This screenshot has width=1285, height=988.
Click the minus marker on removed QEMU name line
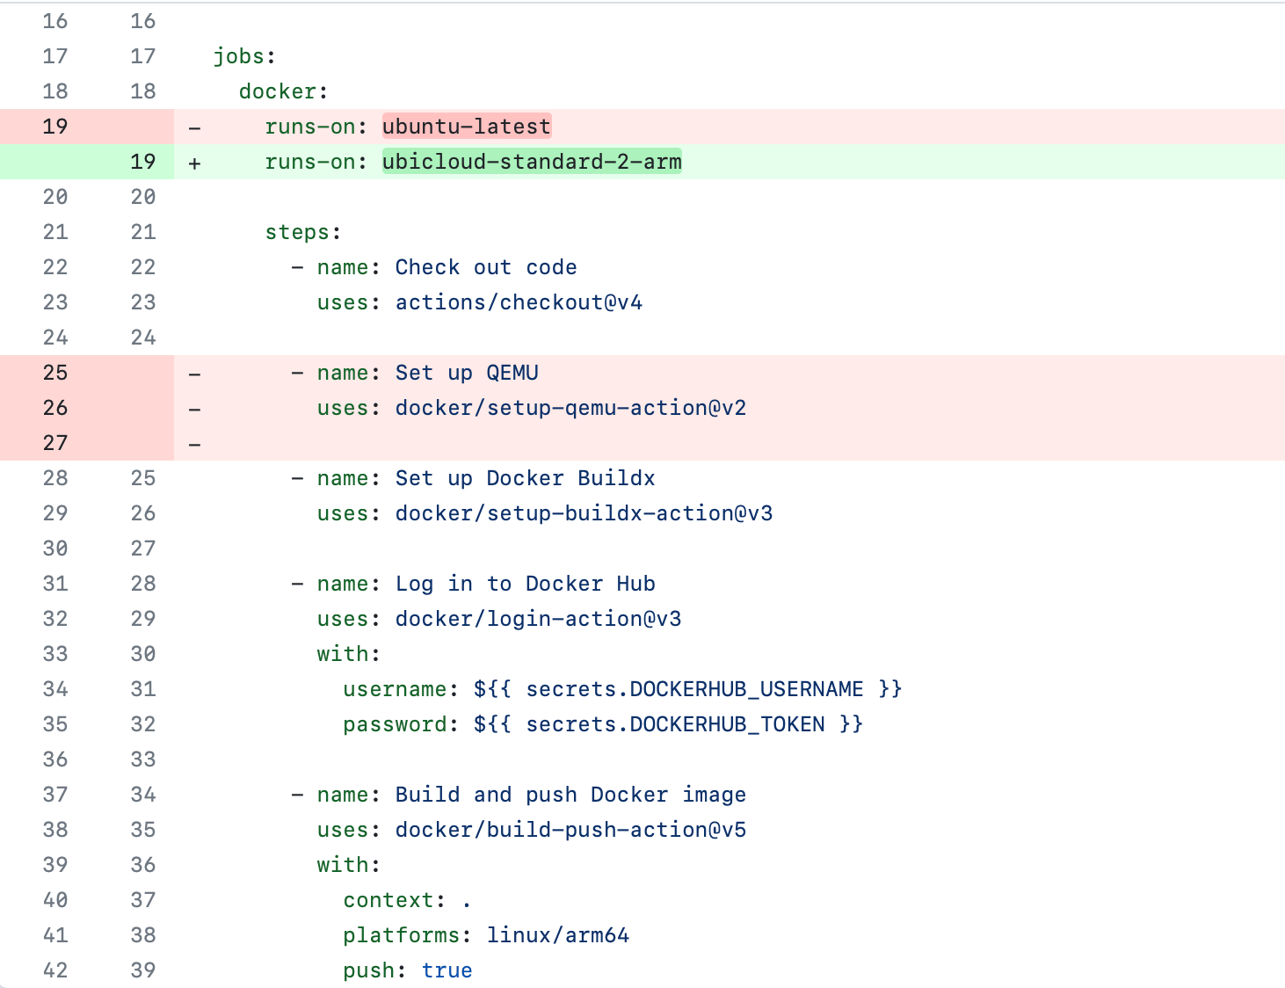(194, 374)
